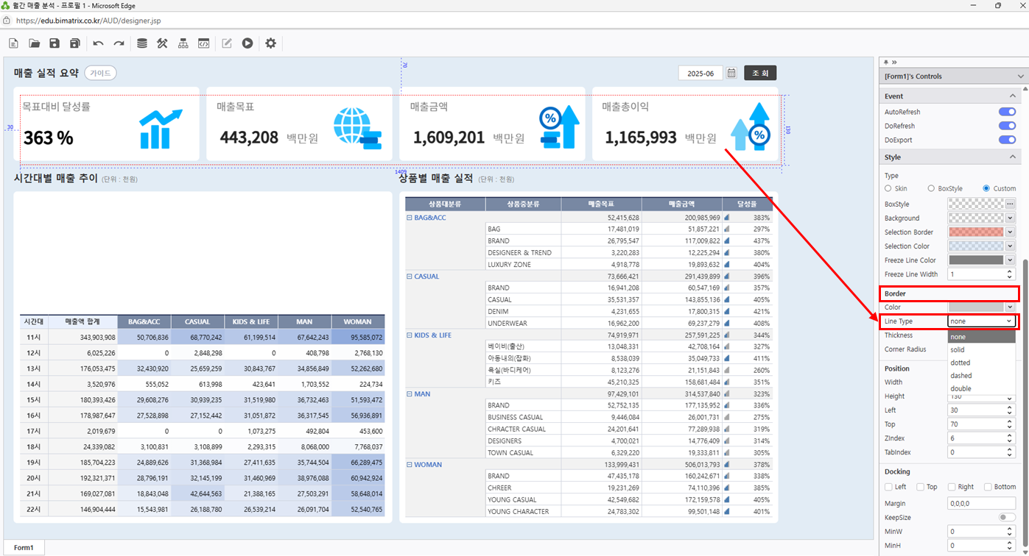Collapse the BAG&ACC row group
1029x556 pixels.
coord(410,218)
